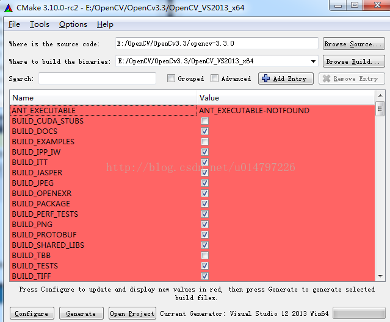Select the BUILD_SHARED_LIBS entry name

(48, 245)
